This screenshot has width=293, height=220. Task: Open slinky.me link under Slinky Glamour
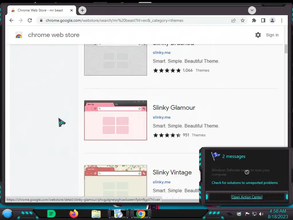[162, 117]
